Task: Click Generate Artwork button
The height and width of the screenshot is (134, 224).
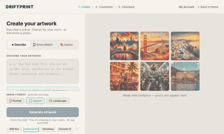Action: coord(43,112)
